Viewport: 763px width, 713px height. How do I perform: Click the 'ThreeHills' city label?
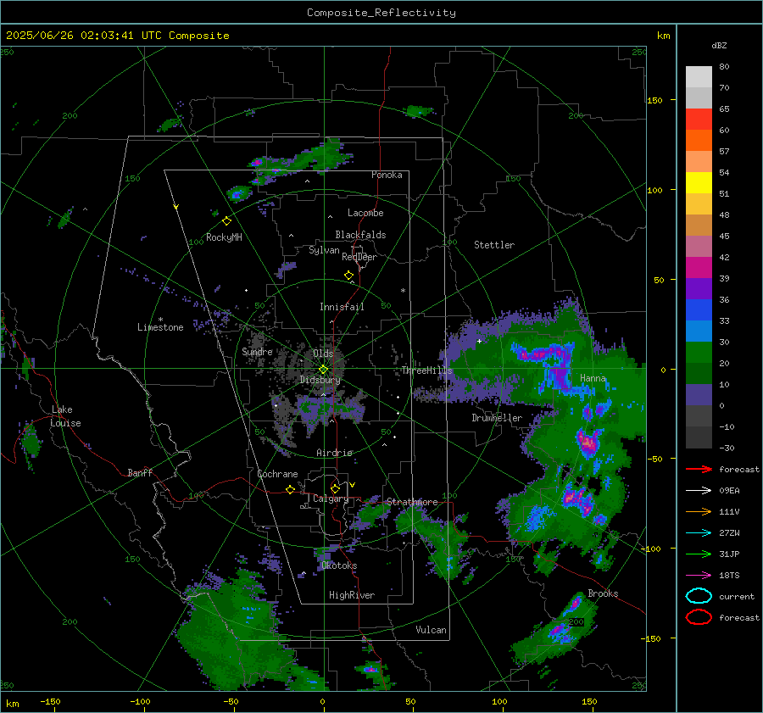426,370
